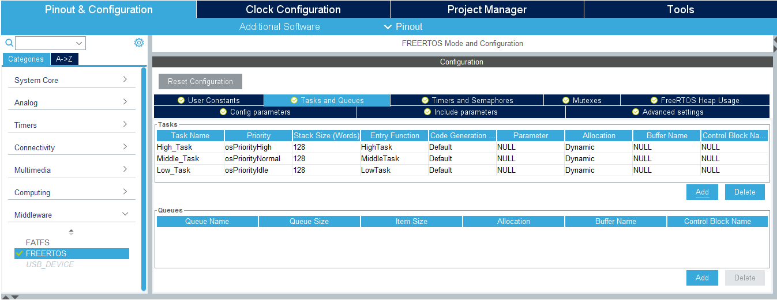Screen dimensions: 777x300
Task: Open the FreeRTOS Heap Usage tab
Action: point(695,100)
